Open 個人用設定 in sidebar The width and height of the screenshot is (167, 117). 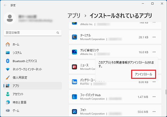pos(32,78)
